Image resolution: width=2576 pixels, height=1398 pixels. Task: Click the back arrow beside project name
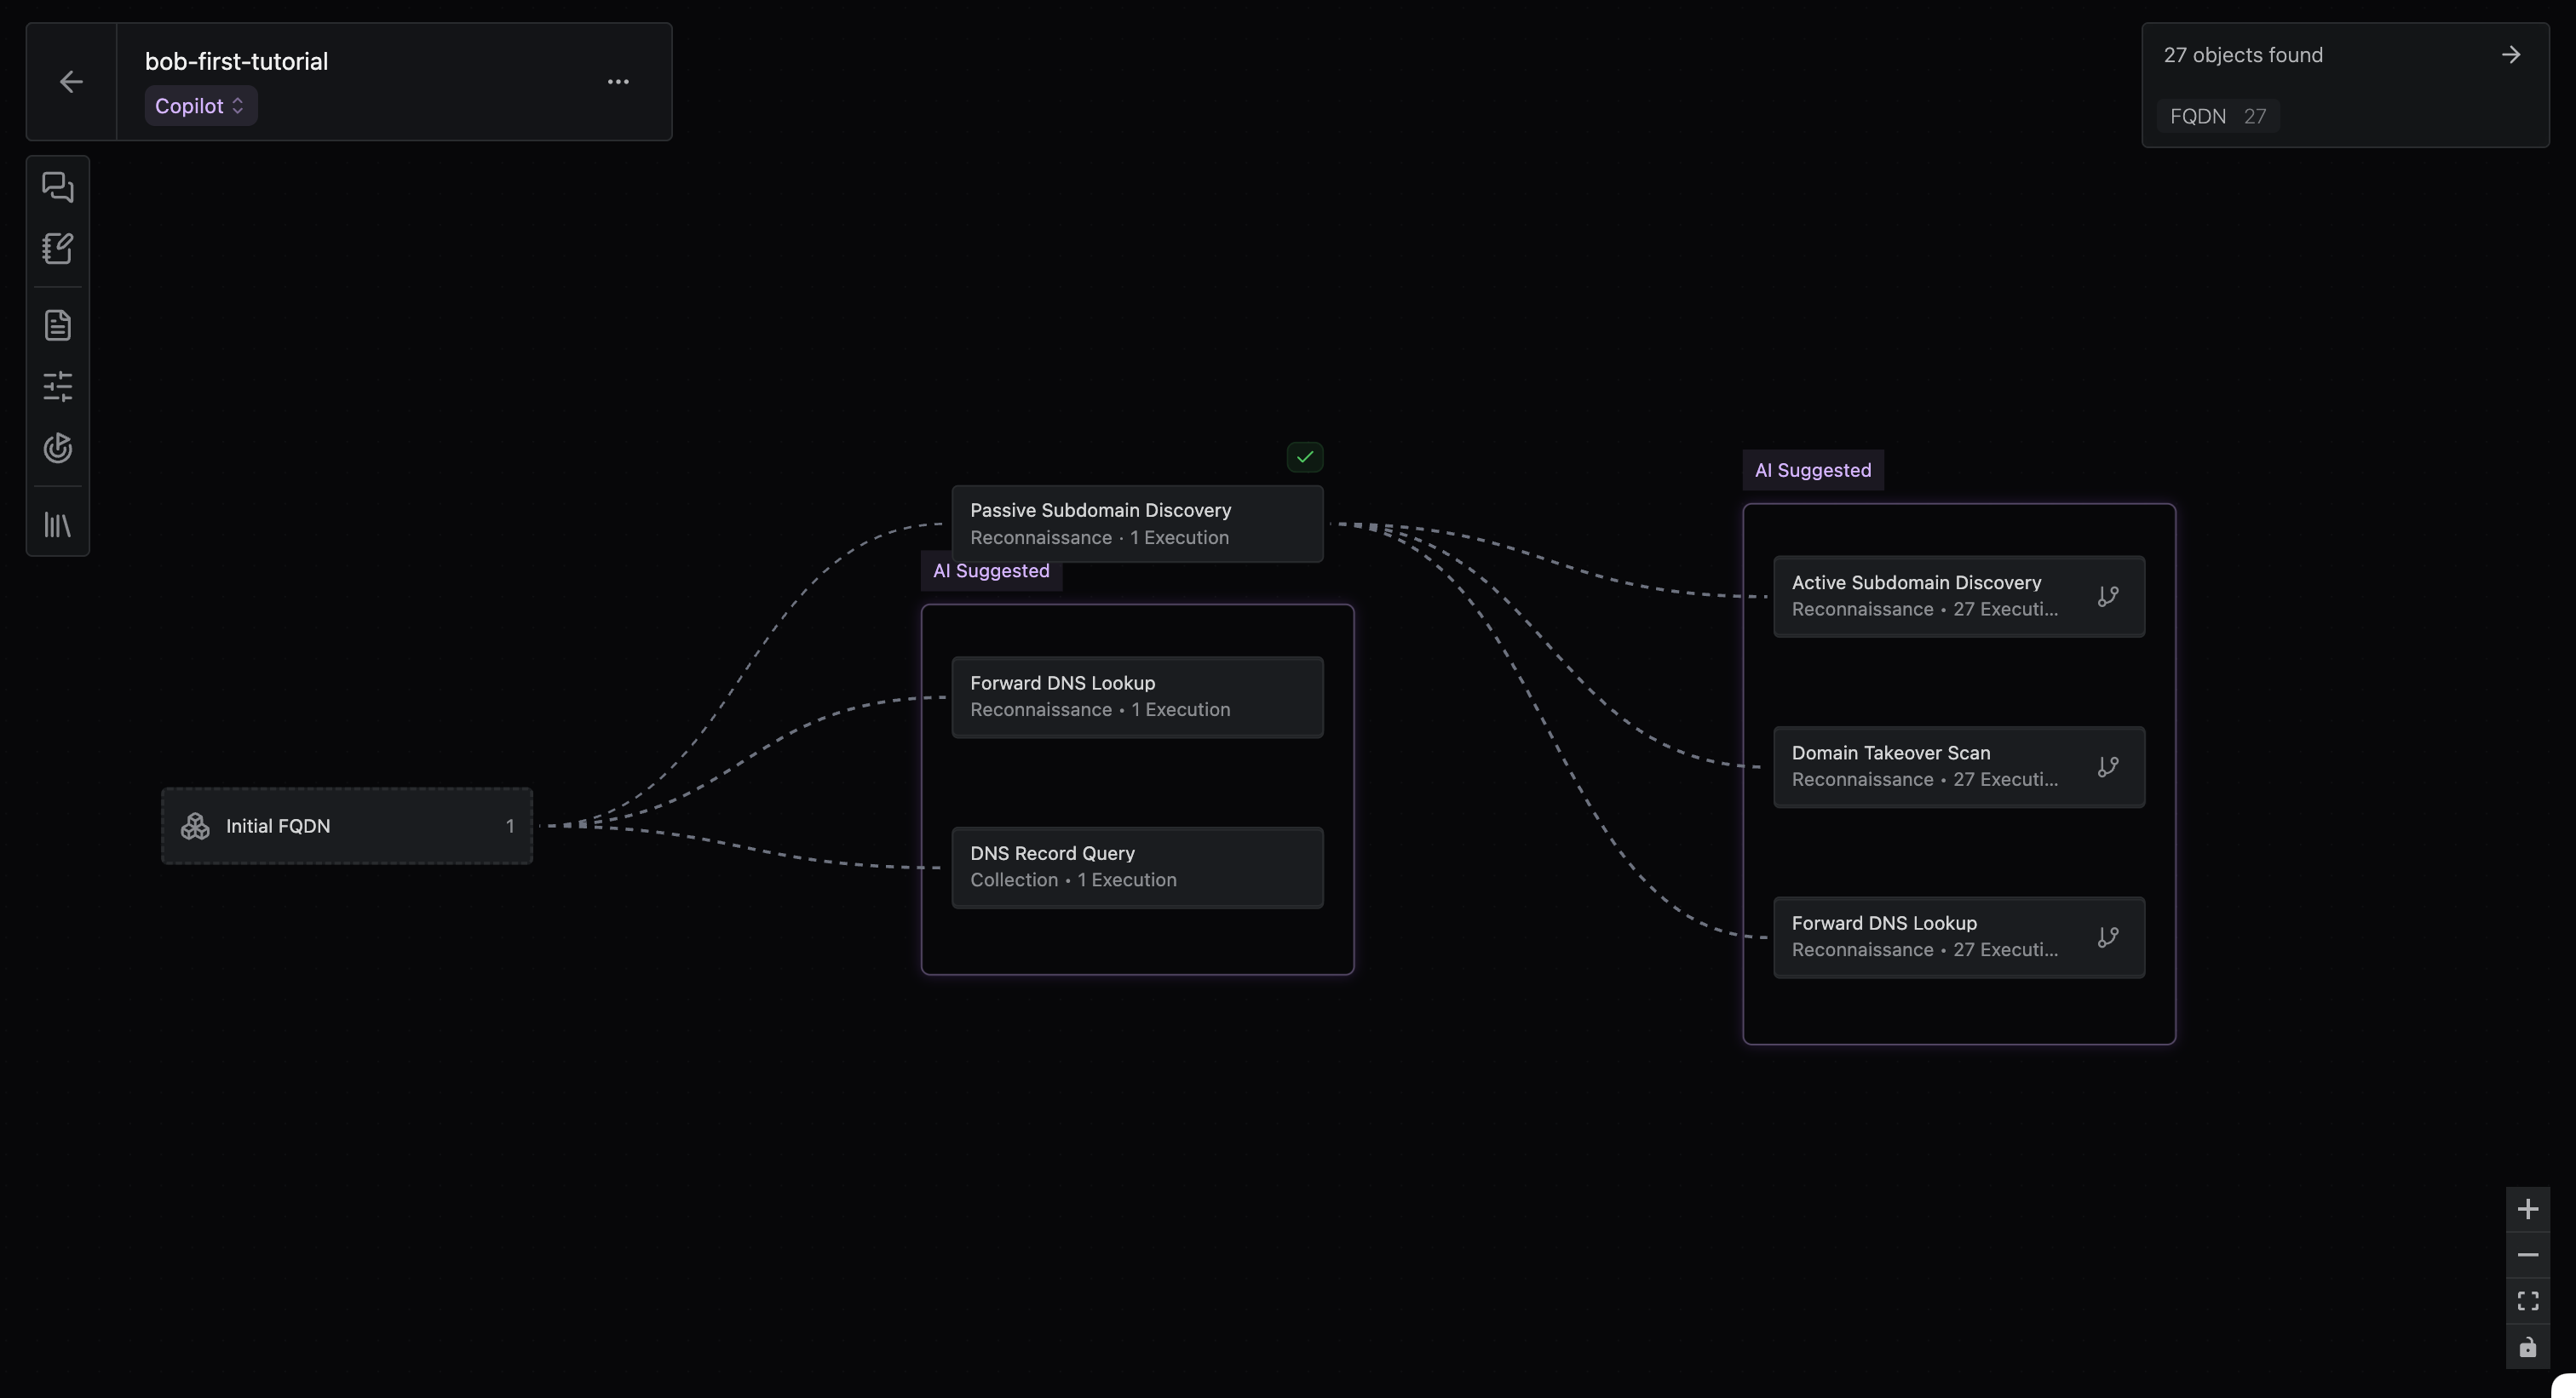pyautogui.click(x=71, y=82)
